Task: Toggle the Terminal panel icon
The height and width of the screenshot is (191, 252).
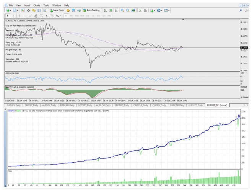Action: tap(39, 10)
